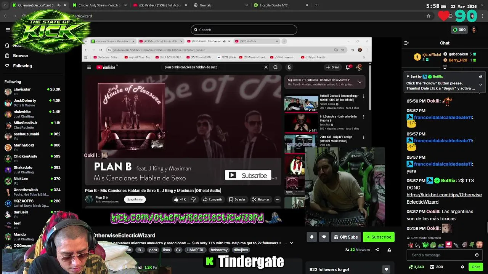Screen dimensions: 488x274
Task: Toggle the follow heart button beside Gift Subs
Action: [324, 237]
